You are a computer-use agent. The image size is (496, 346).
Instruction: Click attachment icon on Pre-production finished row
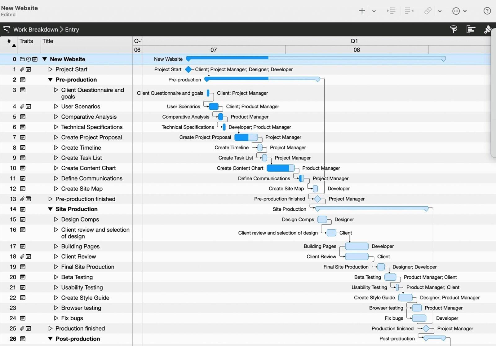[22, 199]
